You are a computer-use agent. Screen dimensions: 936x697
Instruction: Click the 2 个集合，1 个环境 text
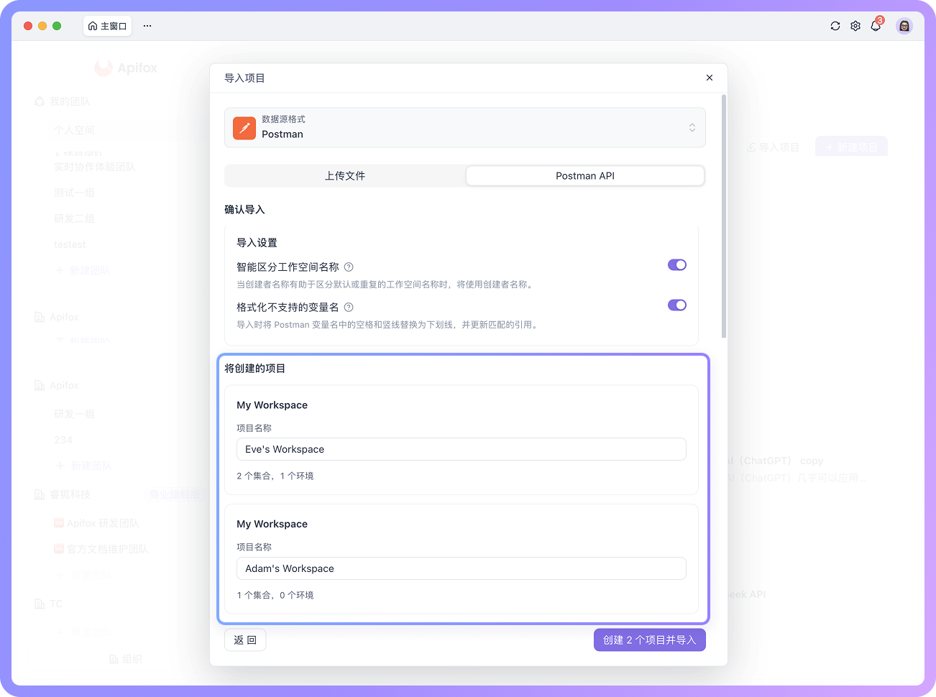pyautogui.click(x=275, y=476)
